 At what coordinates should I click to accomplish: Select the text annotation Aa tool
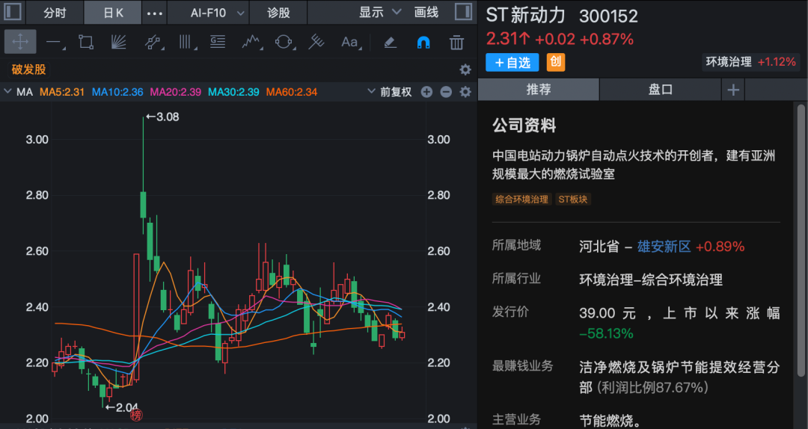point(349,42)
